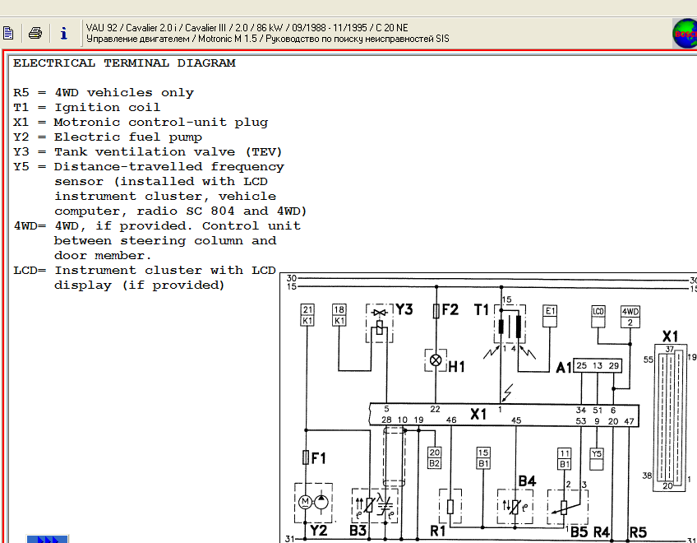Click the X1 control-unit plug pinout drawing
The image size is (697, 543).
(669, 418)
